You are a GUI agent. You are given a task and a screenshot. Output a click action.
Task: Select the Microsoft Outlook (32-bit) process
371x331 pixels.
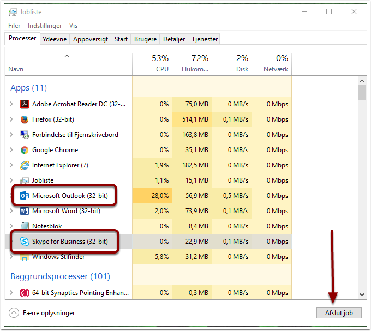coord(70,196)
